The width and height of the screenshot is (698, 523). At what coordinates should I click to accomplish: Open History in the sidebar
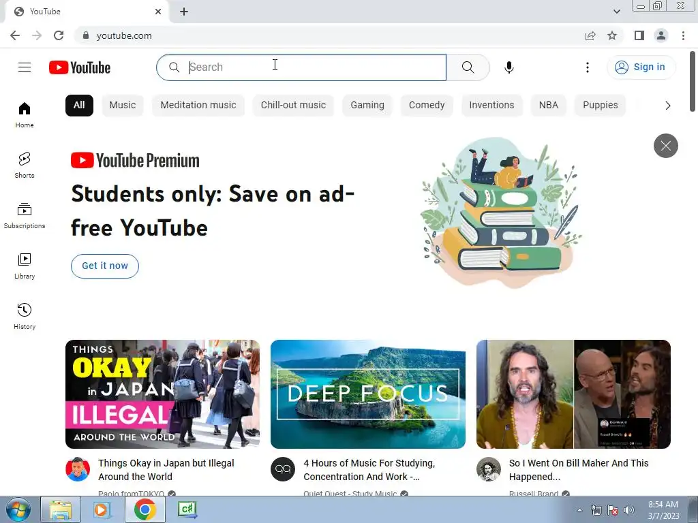coord(25,316)
